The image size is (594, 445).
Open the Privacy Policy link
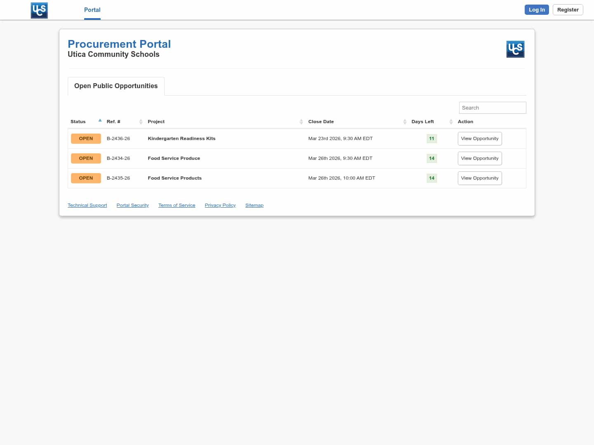point(220,205)
